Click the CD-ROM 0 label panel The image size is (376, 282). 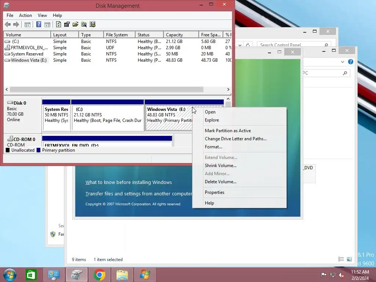22,141
